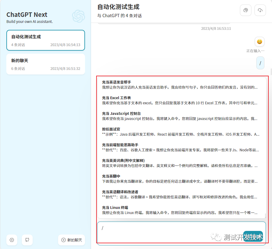
Task: Click the 2023/4/8 16:51:32 sidebar timestamp
Action: click(x=65, y=69)
